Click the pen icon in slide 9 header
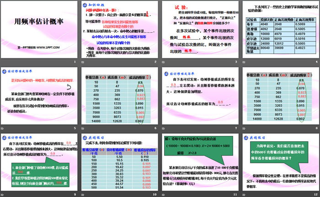The image size is (320, 197). click(5, 137)
